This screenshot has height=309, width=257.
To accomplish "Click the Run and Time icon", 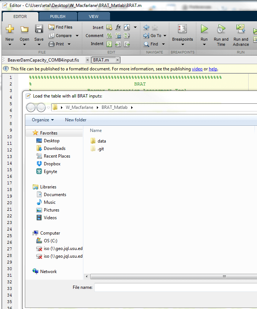I will (221, 29).
